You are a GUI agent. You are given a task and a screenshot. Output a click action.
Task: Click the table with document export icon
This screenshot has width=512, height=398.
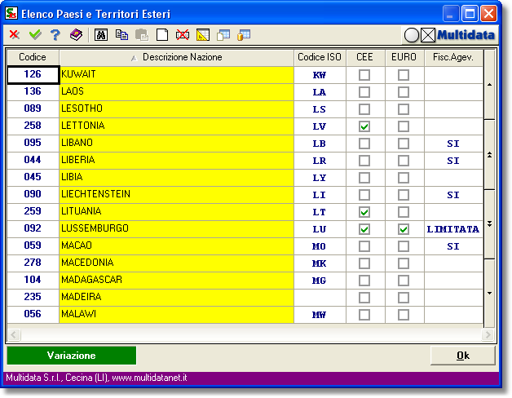point(223,34)
